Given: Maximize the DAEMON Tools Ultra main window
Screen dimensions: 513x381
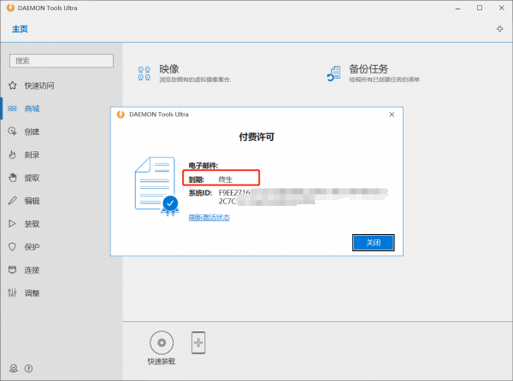Looking at the screenshot, I should click(x=480, y=8).
